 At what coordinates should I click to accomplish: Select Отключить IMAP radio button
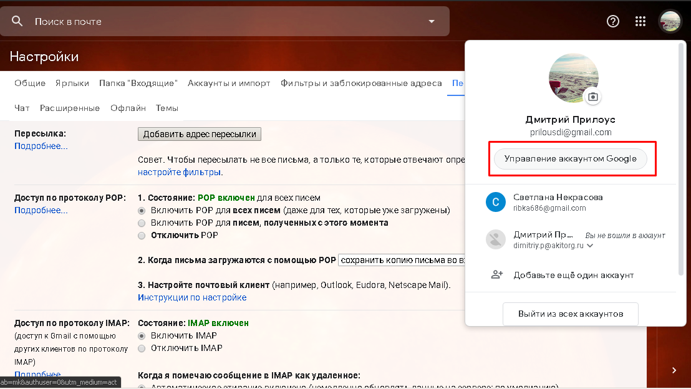[142, 348]
